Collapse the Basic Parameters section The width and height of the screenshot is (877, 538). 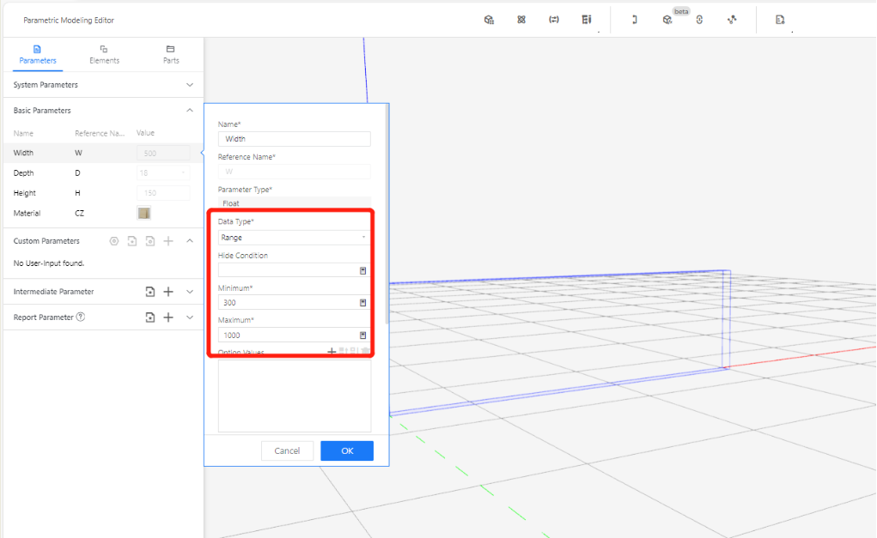[190, 111]
